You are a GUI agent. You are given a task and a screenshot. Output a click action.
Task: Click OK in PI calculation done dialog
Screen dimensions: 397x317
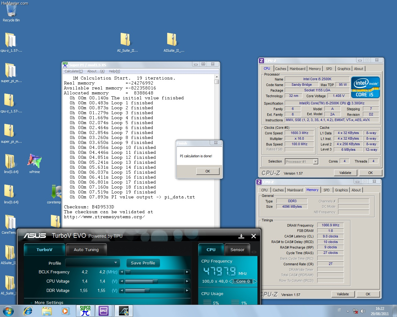207,171
